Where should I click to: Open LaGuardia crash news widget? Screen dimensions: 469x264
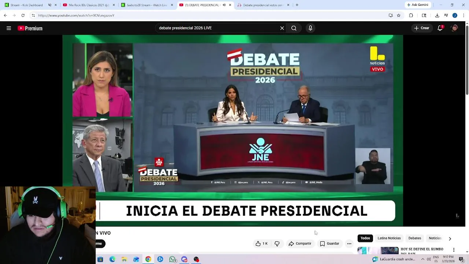click(394, 259)
